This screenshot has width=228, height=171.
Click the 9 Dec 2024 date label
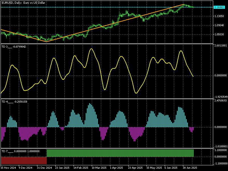tap(25, 168)
